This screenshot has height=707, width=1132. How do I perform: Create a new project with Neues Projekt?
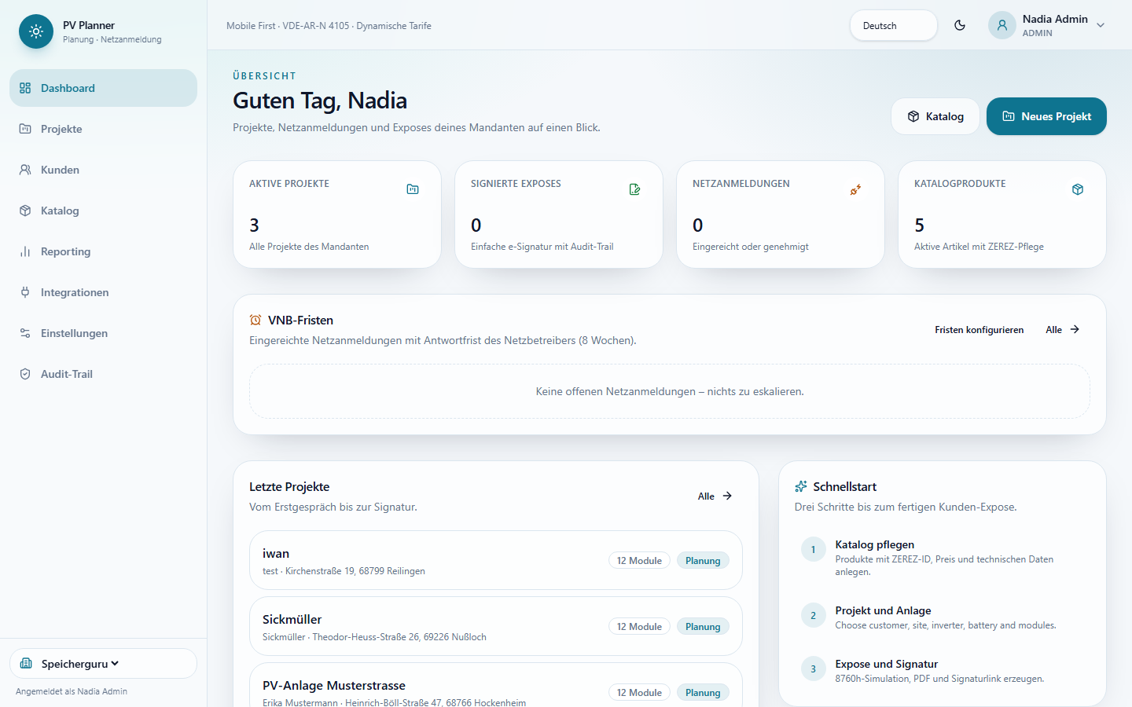[1046, 116]
